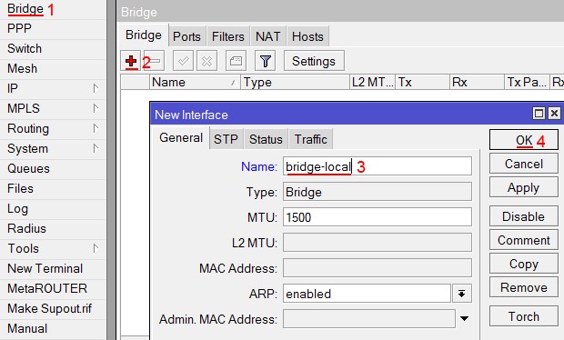Click the minus remove icon in toolbar
The width and height of the screenshot is (564, 340).
click(x=155, y=61)
